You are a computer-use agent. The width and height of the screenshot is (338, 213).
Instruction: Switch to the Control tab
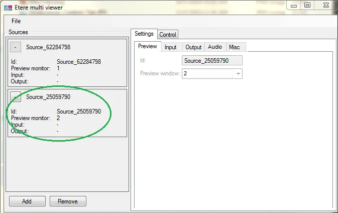pos(168,35)
